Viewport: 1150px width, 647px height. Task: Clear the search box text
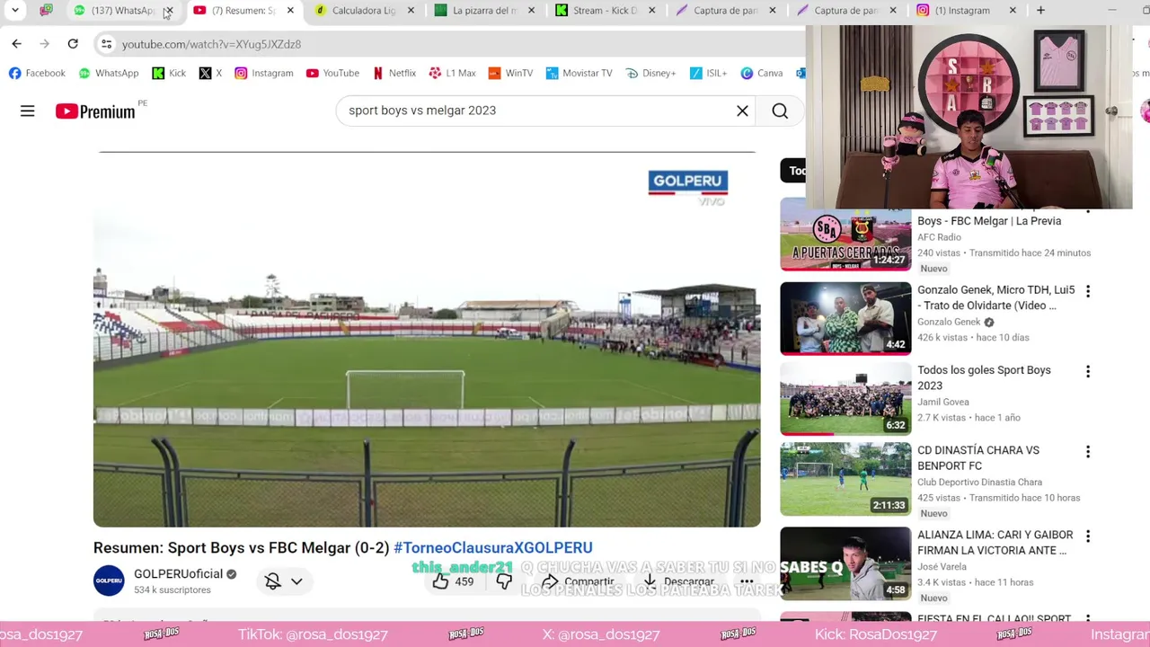(x=742, y=111)
